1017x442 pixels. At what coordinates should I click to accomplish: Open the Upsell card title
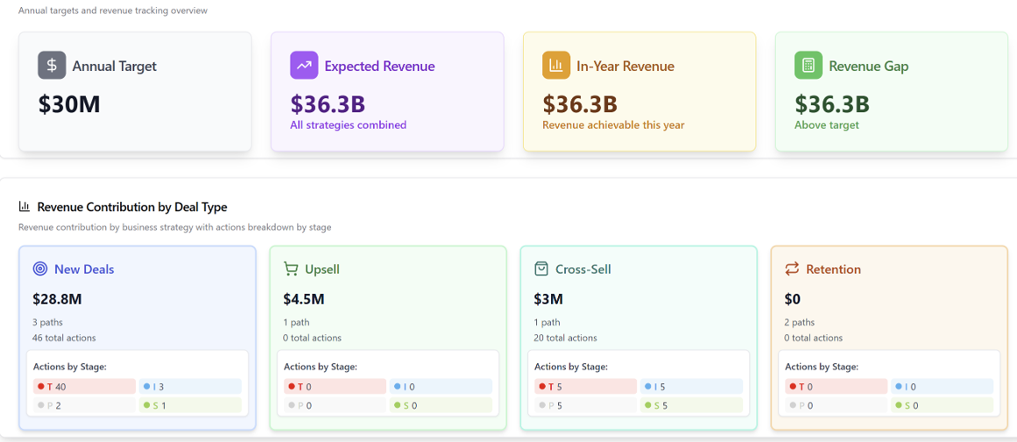click(322, 270)
